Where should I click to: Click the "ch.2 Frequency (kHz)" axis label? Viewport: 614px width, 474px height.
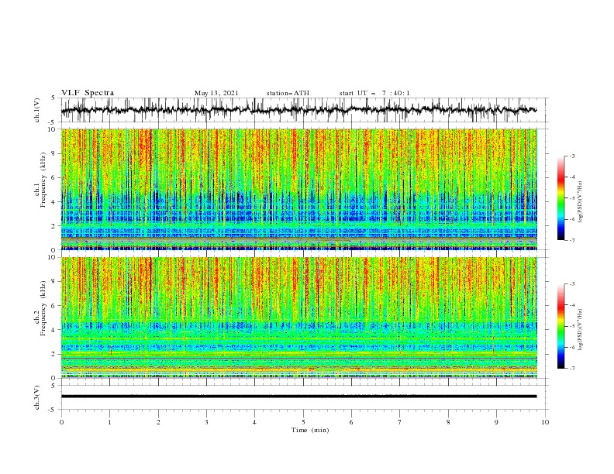(x=40, y=318)
